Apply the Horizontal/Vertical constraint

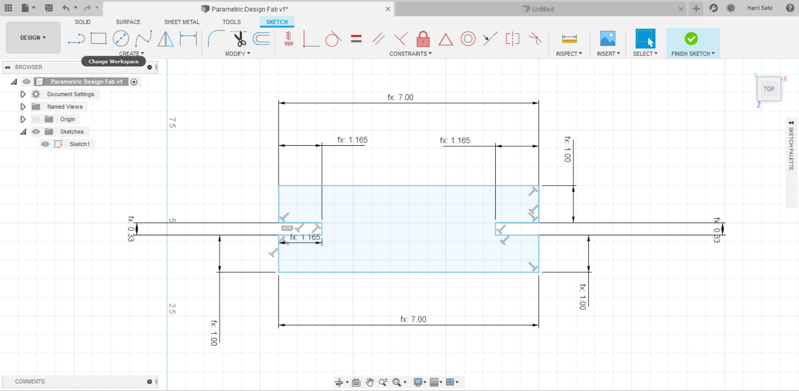[289, 39]
